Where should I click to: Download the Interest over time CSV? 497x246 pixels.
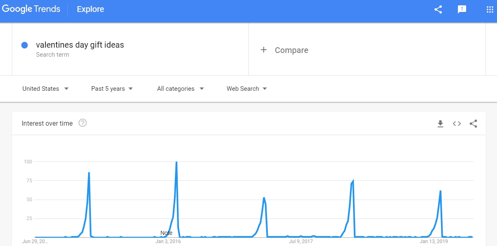(x=440, y=124)
